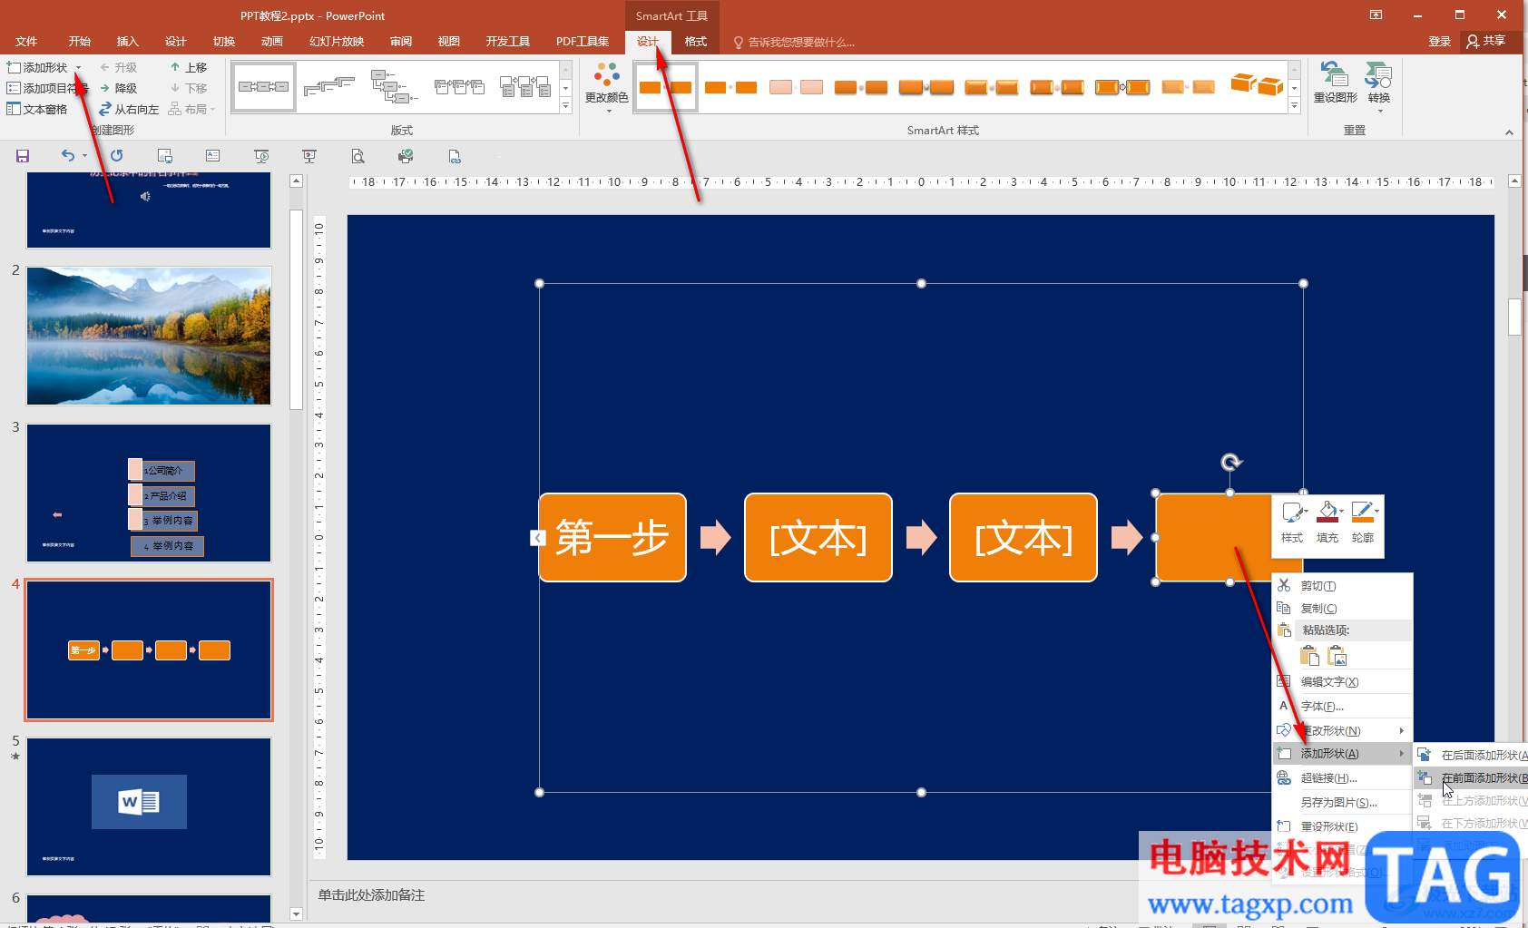
Task: Expand the layouts (版式) gallery More button
Action: (x=565, y=106)
